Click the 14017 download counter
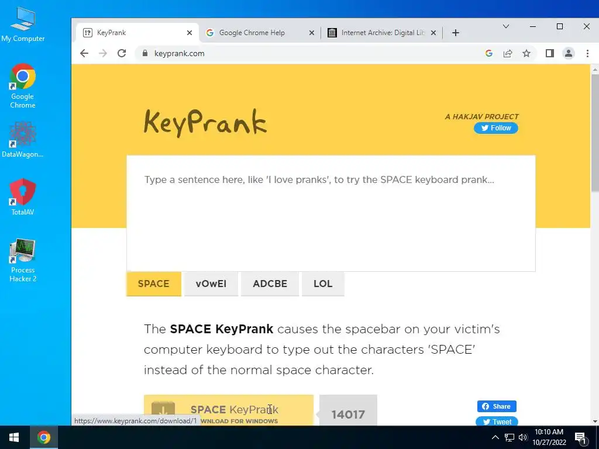Image resolution: width=599 pixels, height=449 pixels. click(x=348, y=410)
